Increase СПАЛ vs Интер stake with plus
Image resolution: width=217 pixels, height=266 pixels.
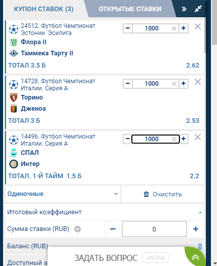point(184,139)
